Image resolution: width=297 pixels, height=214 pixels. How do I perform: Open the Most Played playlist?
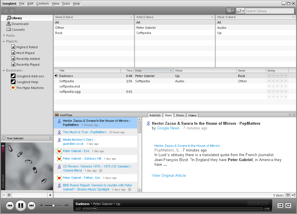[23, 53]
